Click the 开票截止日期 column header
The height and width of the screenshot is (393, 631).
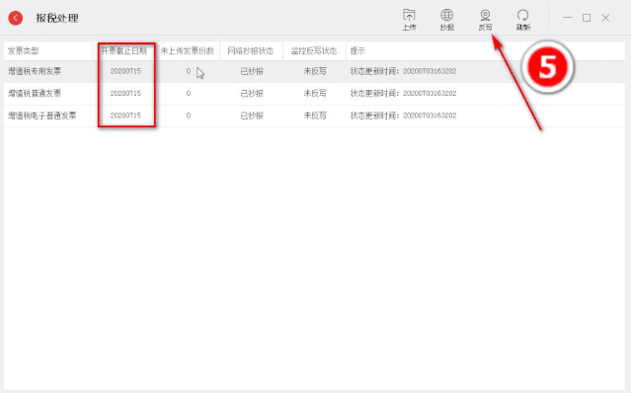(x=124, y=50)
